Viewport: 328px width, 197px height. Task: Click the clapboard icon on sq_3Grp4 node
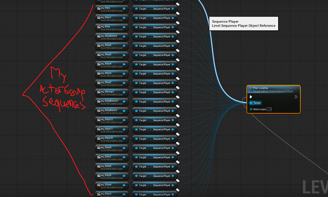(99, 64)
